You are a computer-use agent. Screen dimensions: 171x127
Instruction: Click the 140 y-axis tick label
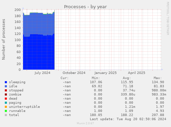18,28
